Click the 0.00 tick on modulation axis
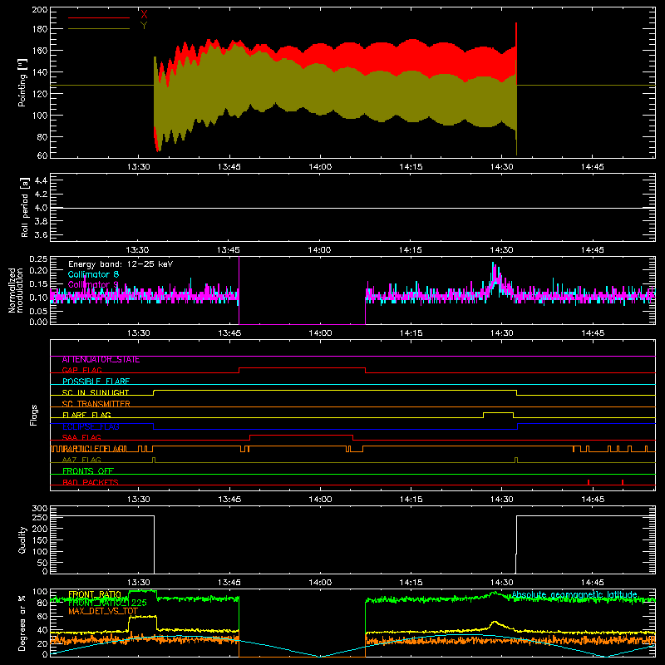665x665 pixels. click(38, 322)
